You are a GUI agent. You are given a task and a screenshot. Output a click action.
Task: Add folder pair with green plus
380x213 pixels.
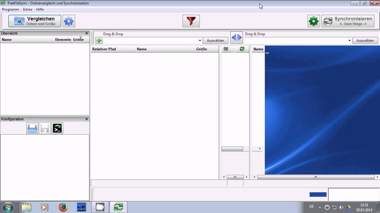point(99,40)
